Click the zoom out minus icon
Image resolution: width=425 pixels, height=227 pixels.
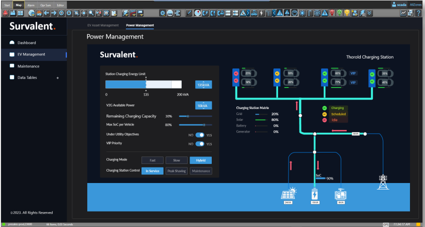tap(69, 12)
